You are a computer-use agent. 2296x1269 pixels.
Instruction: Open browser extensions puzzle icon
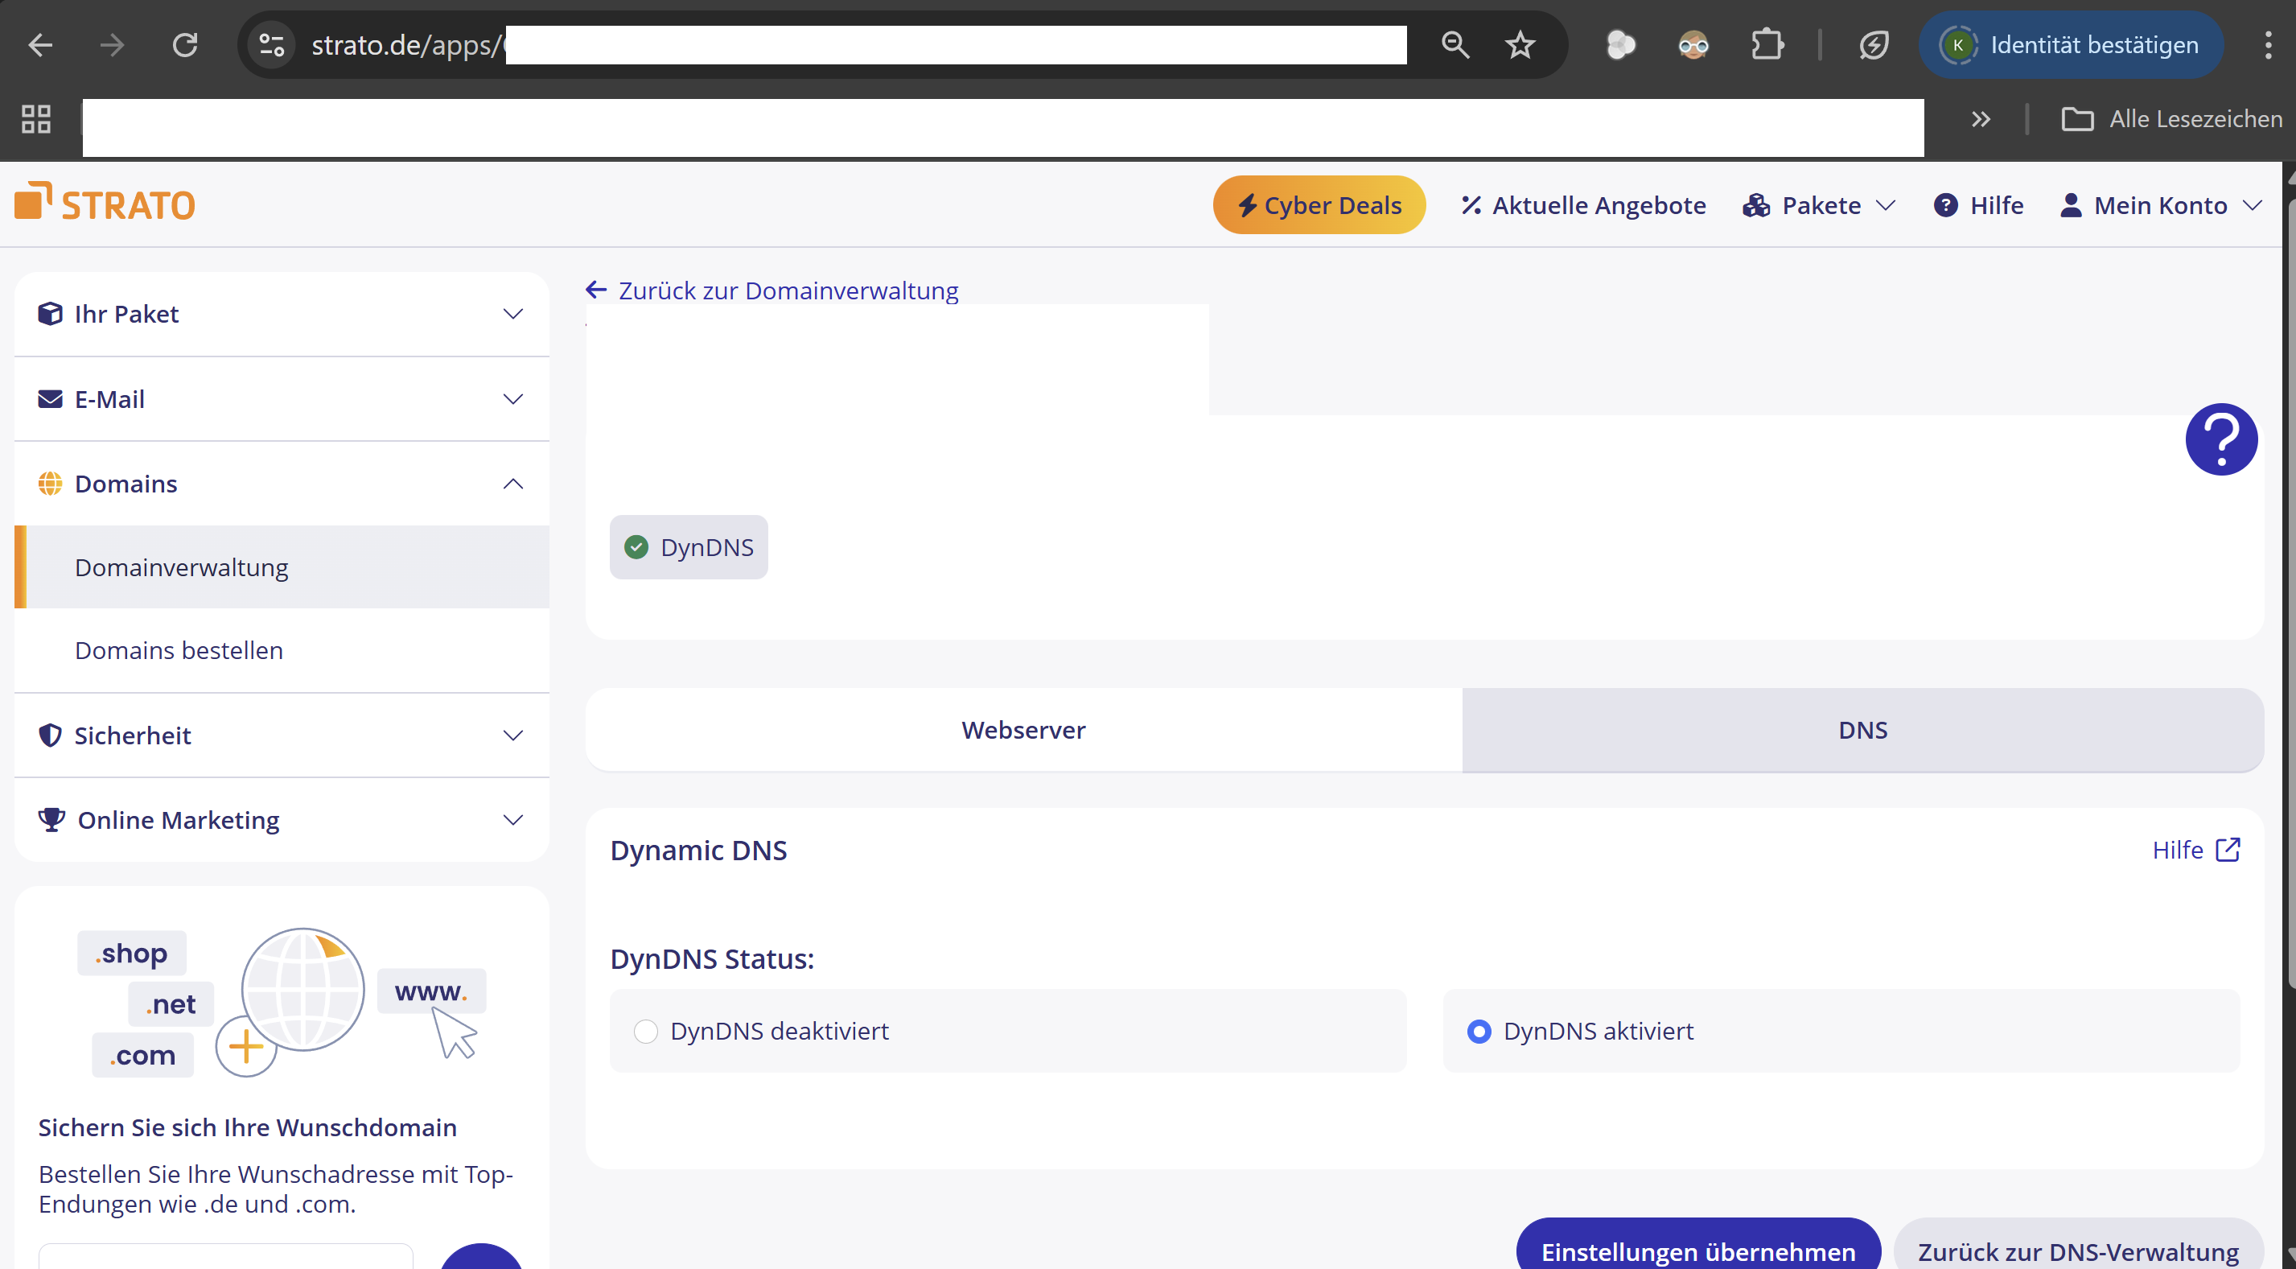1767,44
